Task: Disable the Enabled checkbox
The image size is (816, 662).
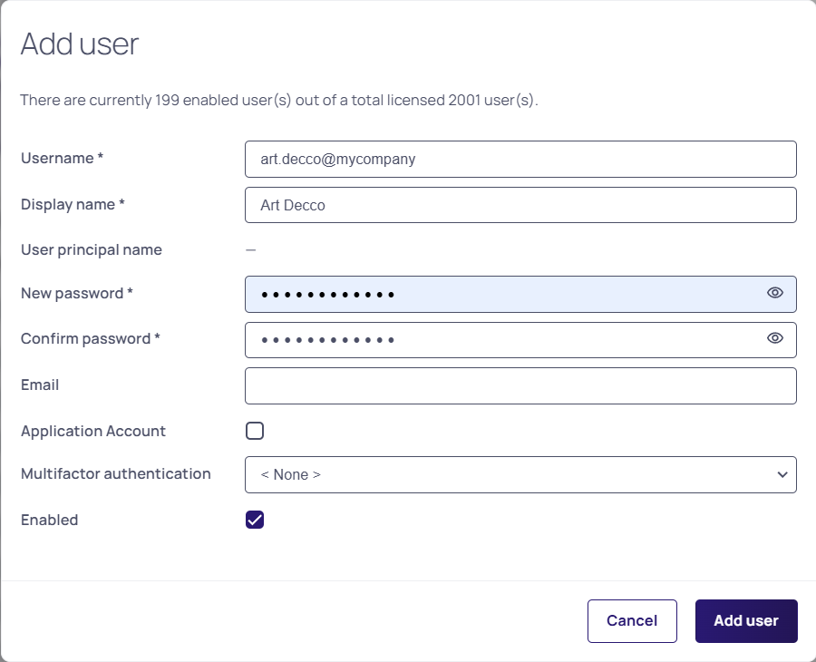Action: (x=255, y=519)
